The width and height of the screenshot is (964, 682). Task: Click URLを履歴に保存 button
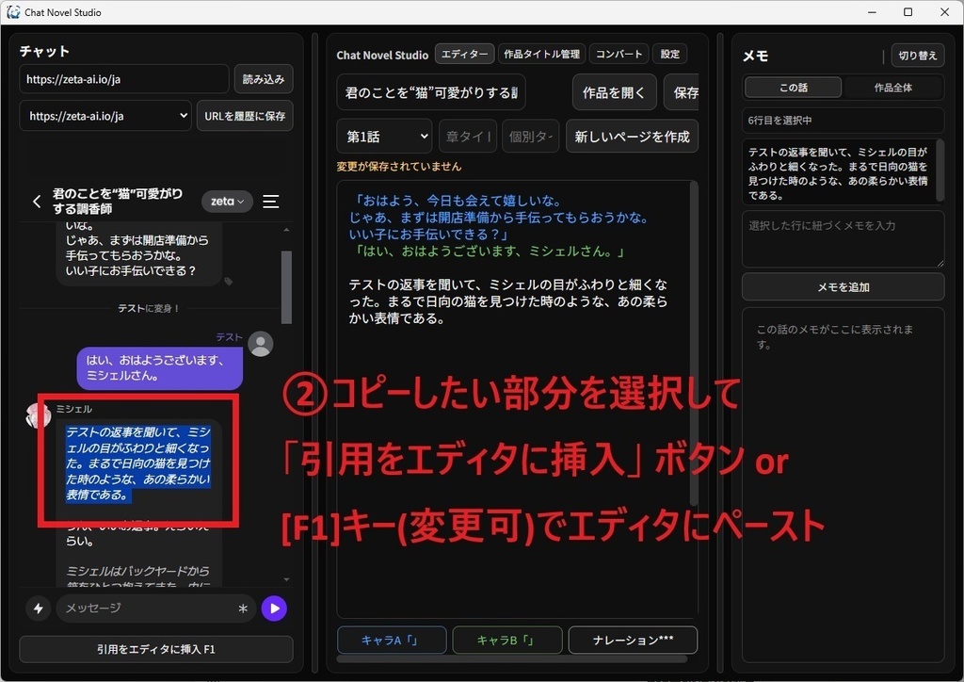245,116
